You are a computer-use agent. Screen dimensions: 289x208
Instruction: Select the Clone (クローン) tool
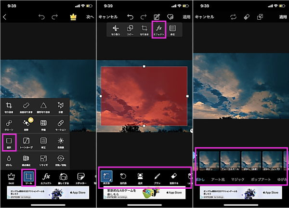tap(9, 125)
